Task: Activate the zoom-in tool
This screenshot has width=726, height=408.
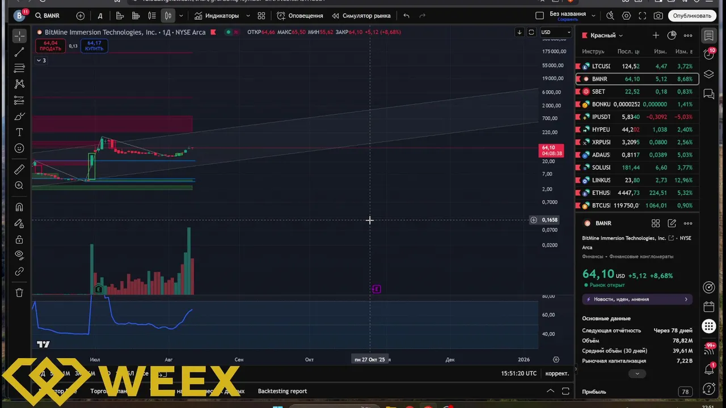Action: point(19,185)
